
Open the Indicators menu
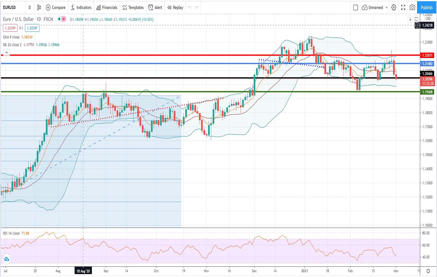(x=81, y=8)
